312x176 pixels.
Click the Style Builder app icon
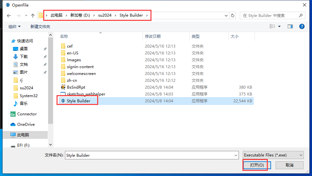[63, 101]
